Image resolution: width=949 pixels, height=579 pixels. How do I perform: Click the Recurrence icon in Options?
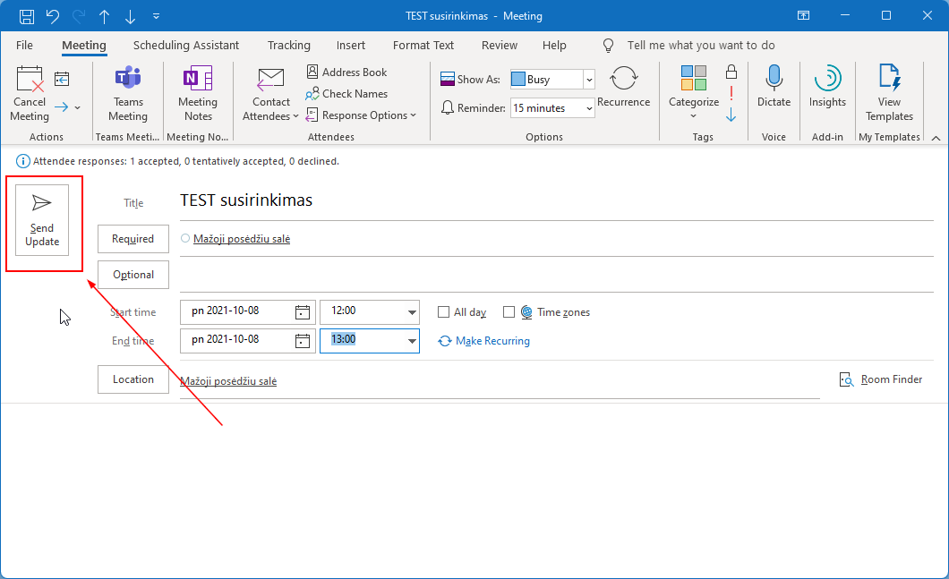(623, 79)
